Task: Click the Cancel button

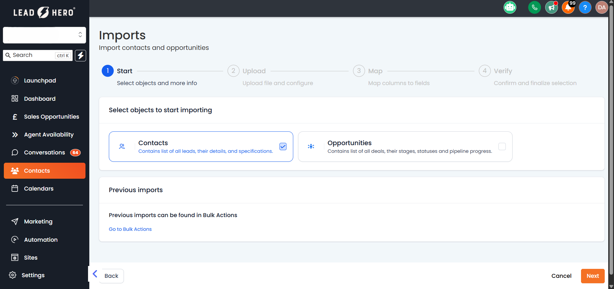Action: click(x=561, y=276)
